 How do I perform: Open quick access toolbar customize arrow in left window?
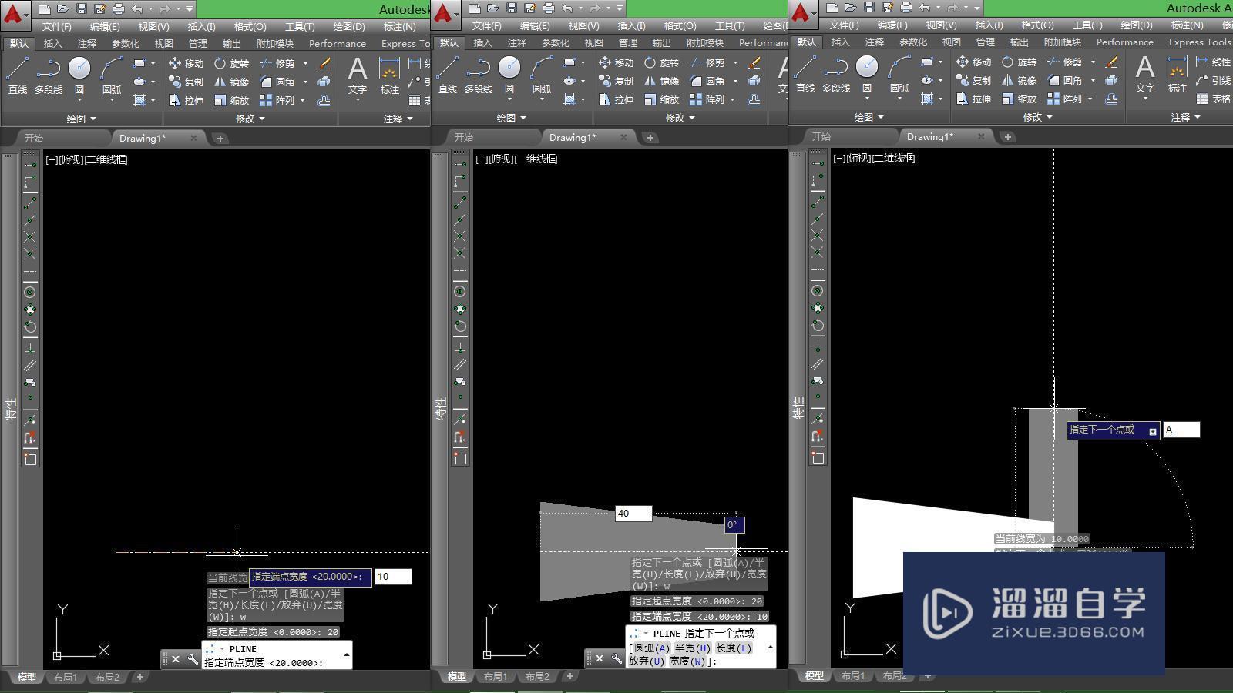click(190, 8)
